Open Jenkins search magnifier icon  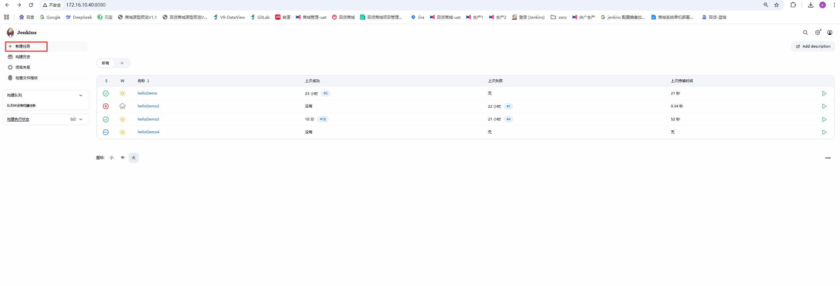(805, 33)
